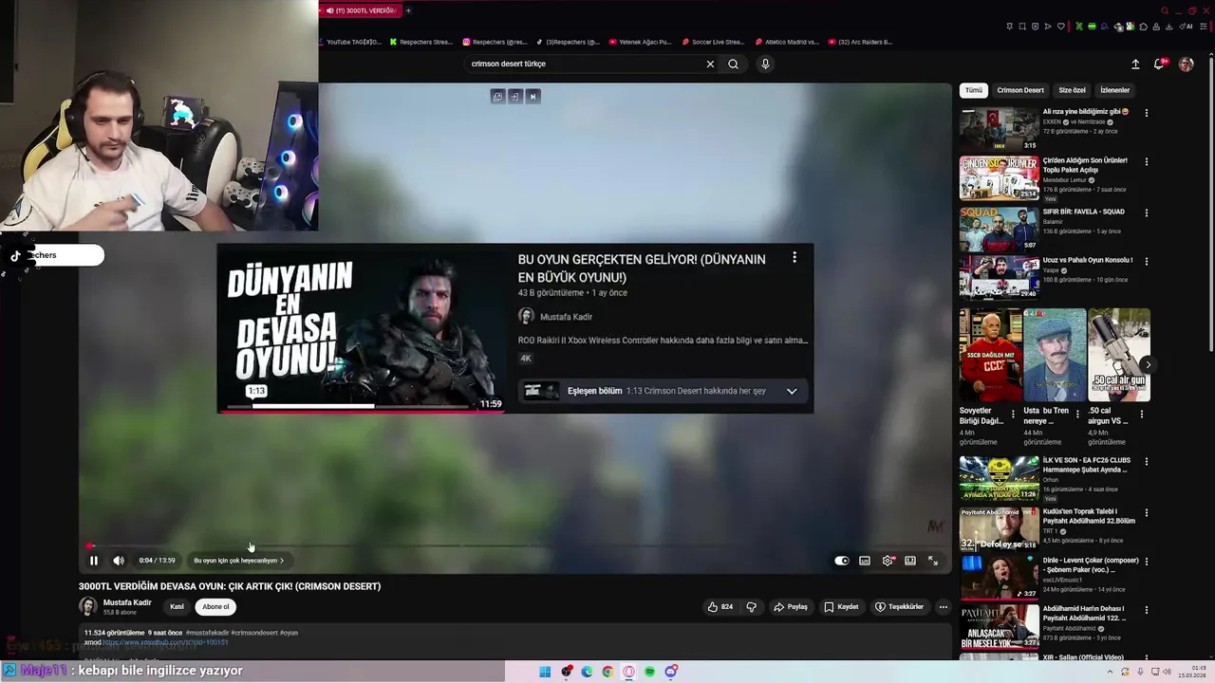The width and height of the screenshot is (1215, 683).
Task: Open 'Soccer Live Strea...' bookmark
Action: coord(713,42)
